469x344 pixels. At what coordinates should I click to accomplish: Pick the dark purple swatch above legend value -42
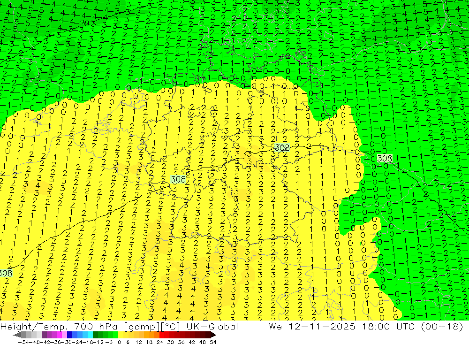[x=44, y=335]
